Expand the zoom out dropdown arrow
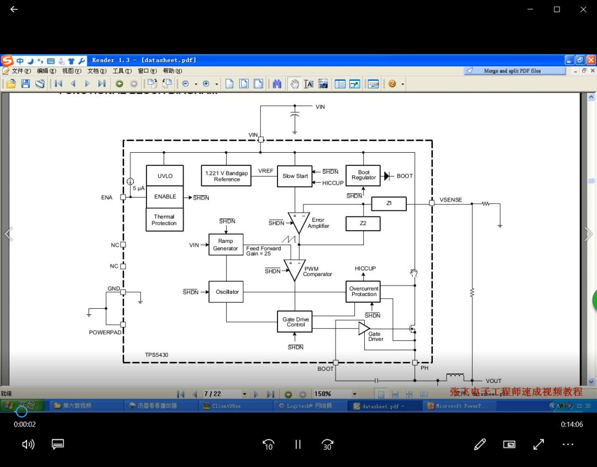The height and width of the screenshot is (467, 597). (x=196, y=84)
